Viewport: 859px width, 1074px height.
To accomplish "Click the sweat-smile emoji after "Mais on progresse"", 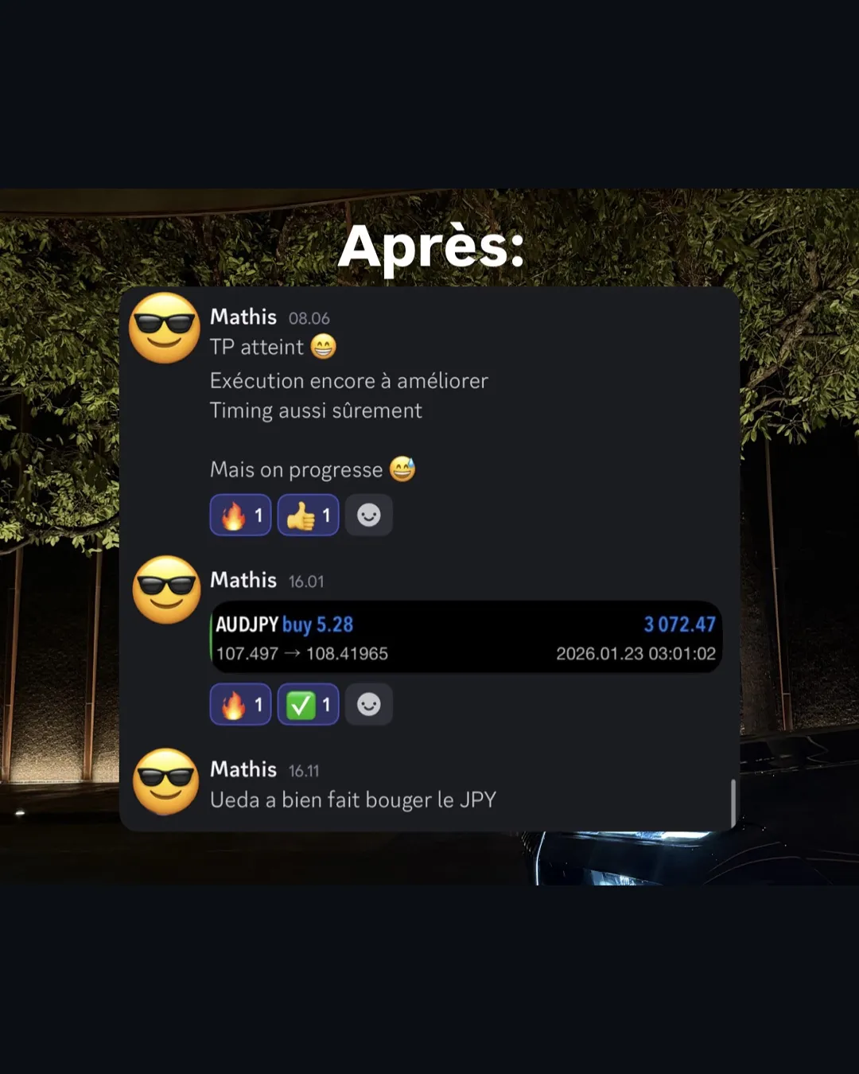I will tap(402, 469).
